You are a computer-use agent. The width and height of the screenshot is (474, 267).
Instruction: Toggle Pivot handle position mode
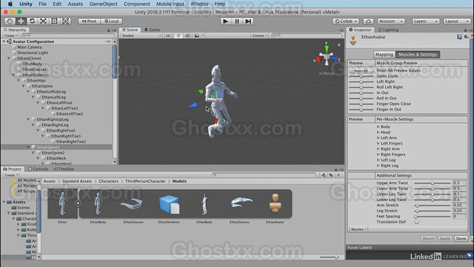click(89, 21)
